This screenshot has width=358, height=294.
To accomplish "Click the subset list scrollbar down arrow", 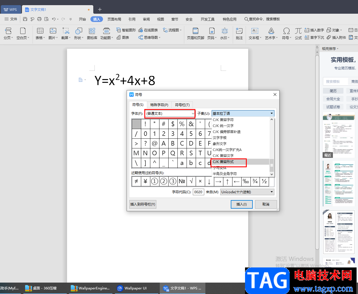I will pyautogui.click(x=272, y=174).
